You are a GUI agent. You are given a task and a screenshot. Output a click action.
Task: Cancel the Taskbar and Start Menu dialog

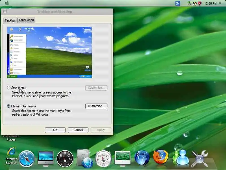[78, 130]
